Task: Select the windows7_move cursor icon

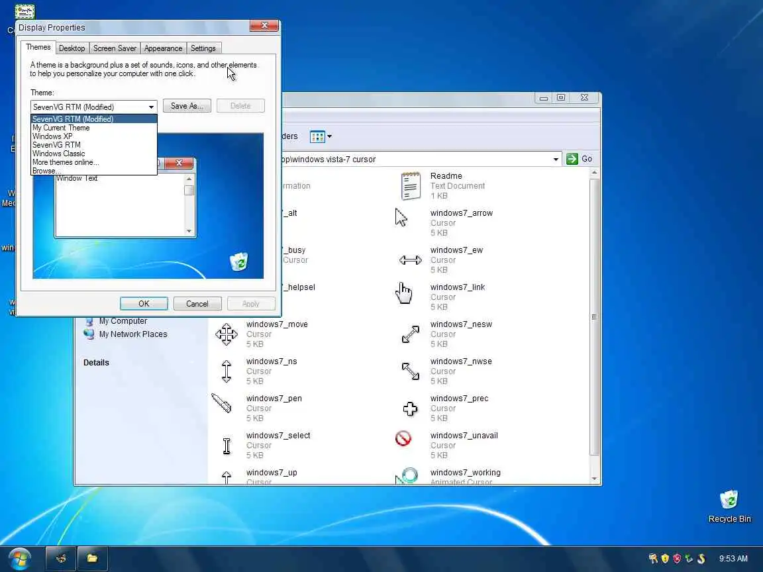Action: (227, 334)
